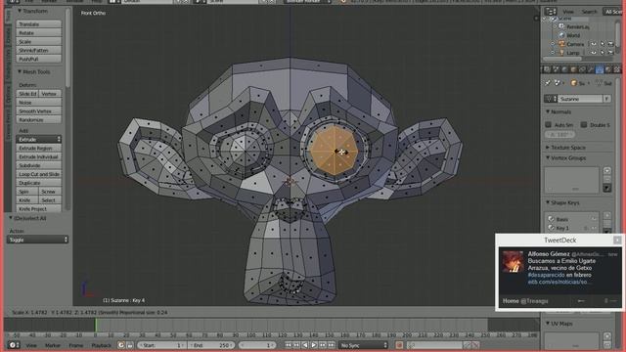Toggle Camera viewport visibility eye
The image size is (626, 352).
point(594,44)
